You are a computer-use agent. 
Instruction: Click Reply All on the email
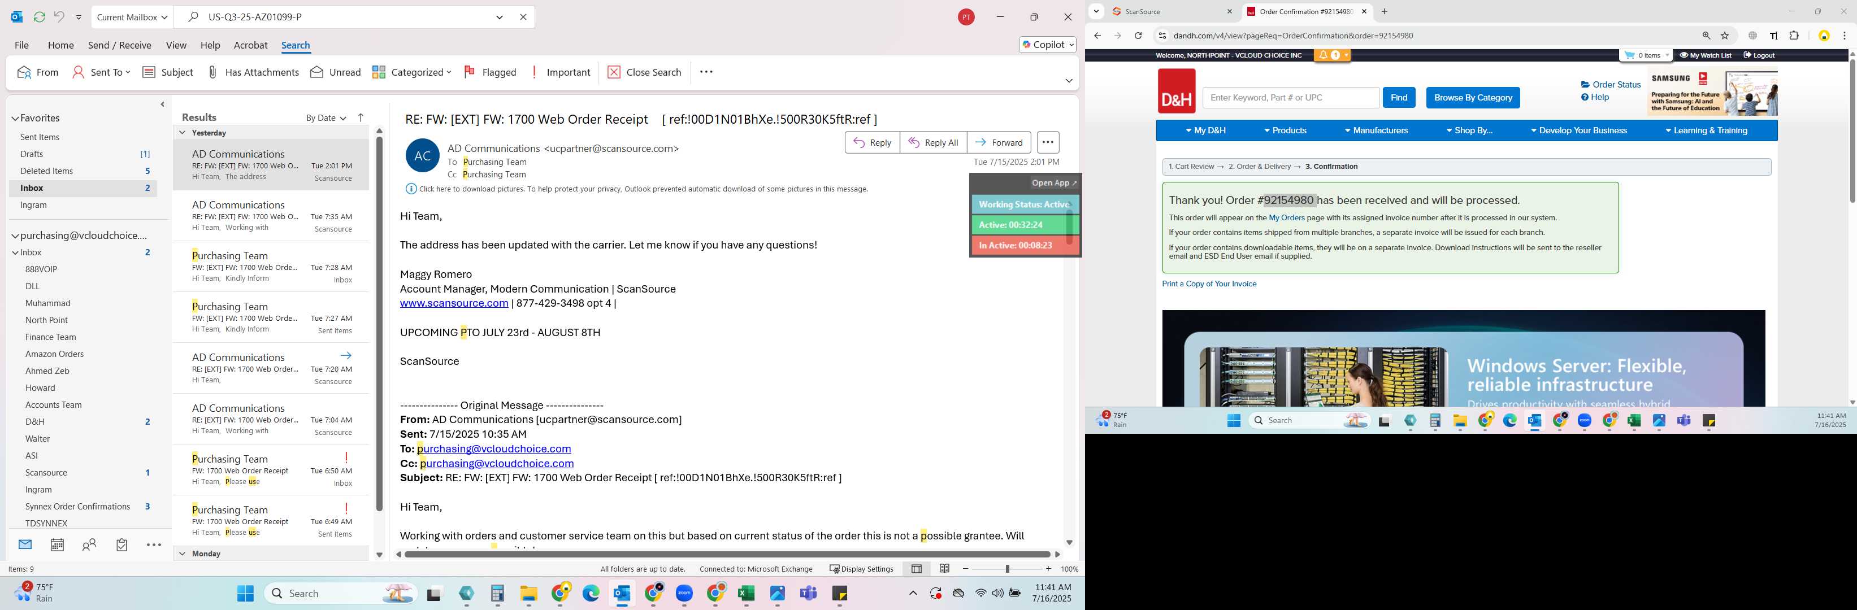934,142
